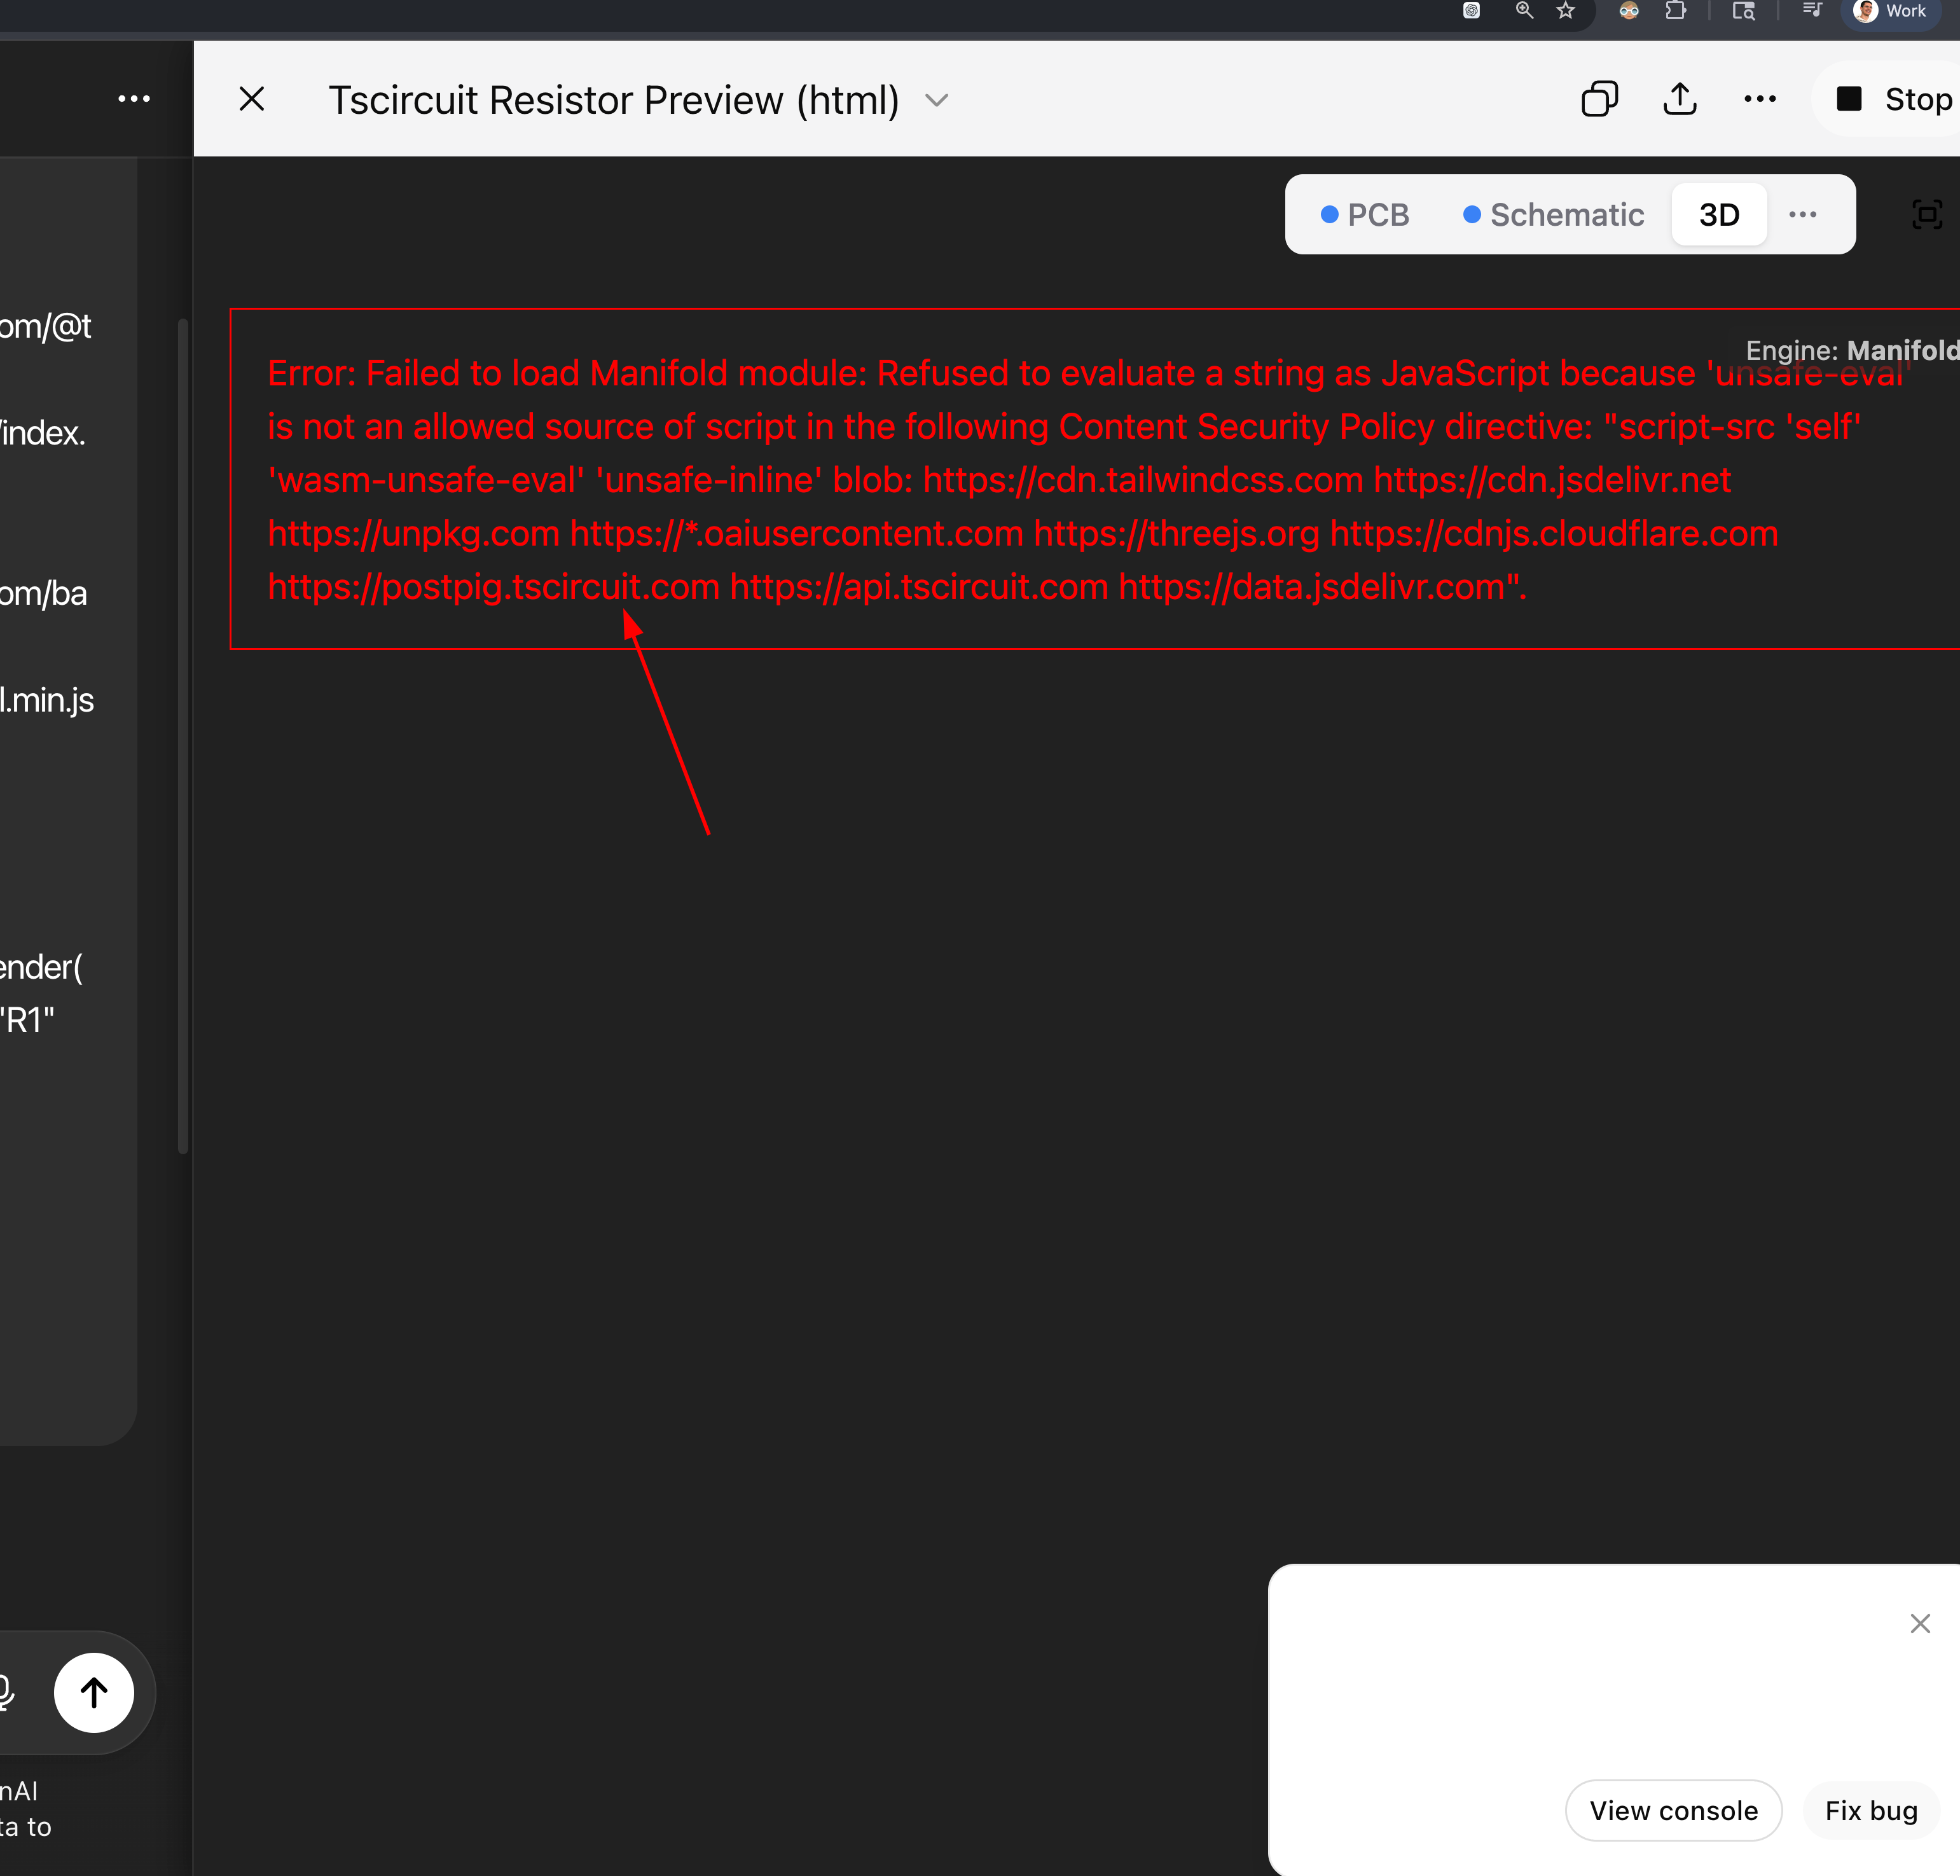The height and width of the screenshot is (1876, 1960).
Task: Select the 3D view tab
Action: [x=1719, y=215]
